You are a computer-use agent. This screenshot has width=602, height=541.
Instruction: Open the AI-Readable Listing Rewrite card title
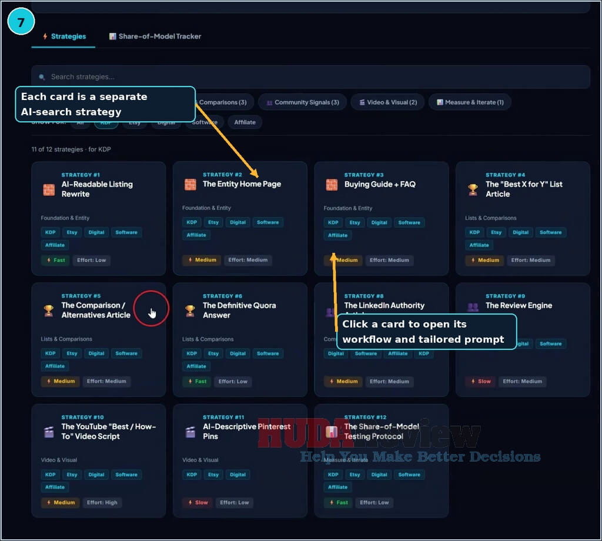point(97,189)
